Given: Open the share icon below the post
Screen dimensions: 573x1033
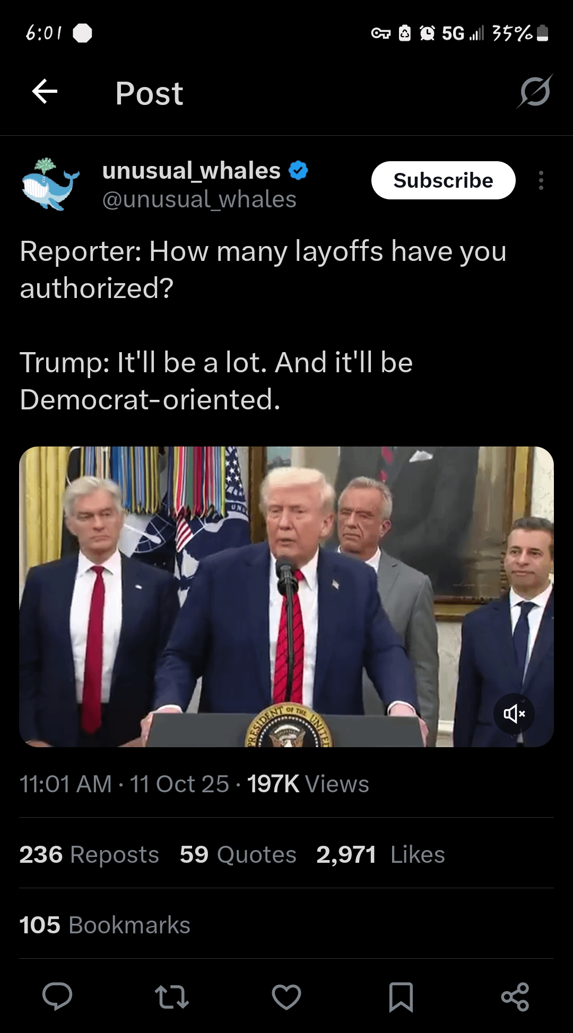Looking at the screenshot, I should (x=515, y=996).
